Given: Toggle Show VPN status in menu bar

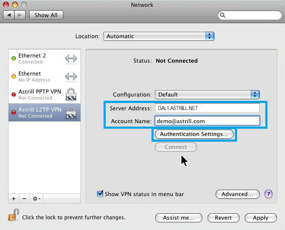Looking at the screenshot, I should [100, 194].
